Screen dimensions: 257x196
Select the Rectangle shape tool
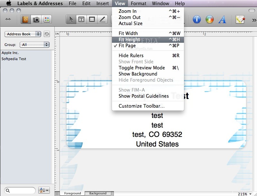point(92,20)
